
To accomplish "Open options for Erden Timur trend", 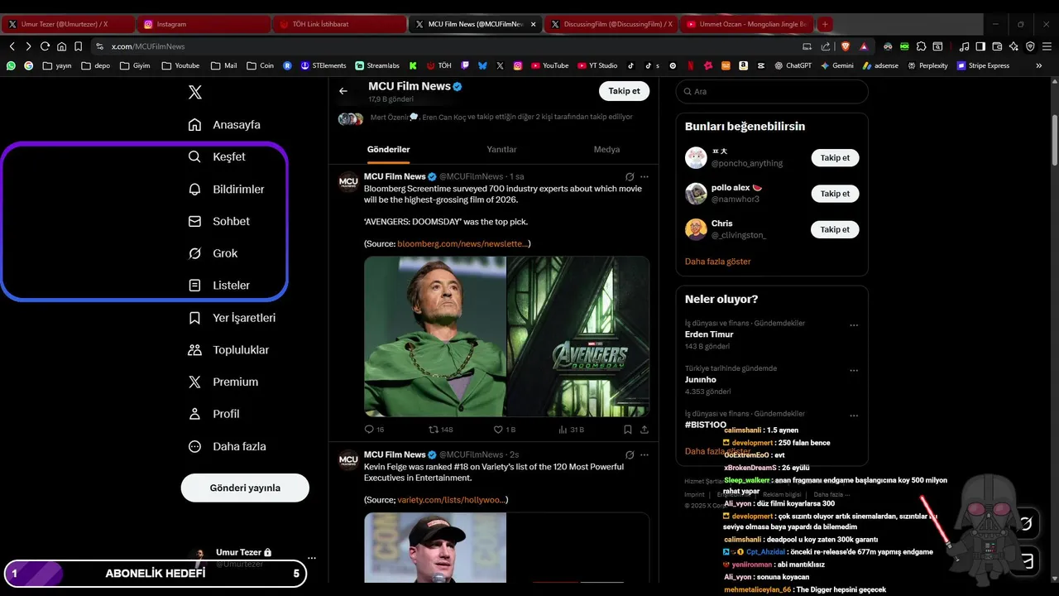I will [854, 325].
